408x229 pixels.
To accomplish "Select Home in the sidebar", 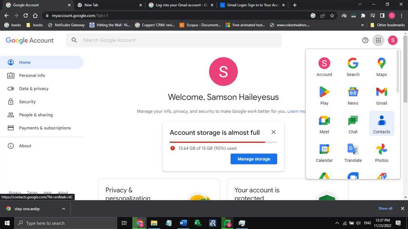I will coord(42,62).
